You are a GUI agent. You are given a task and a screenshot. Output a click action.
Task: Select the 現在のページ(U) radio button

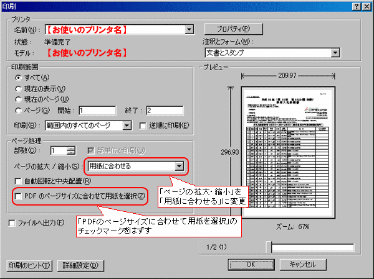[18, 99]
